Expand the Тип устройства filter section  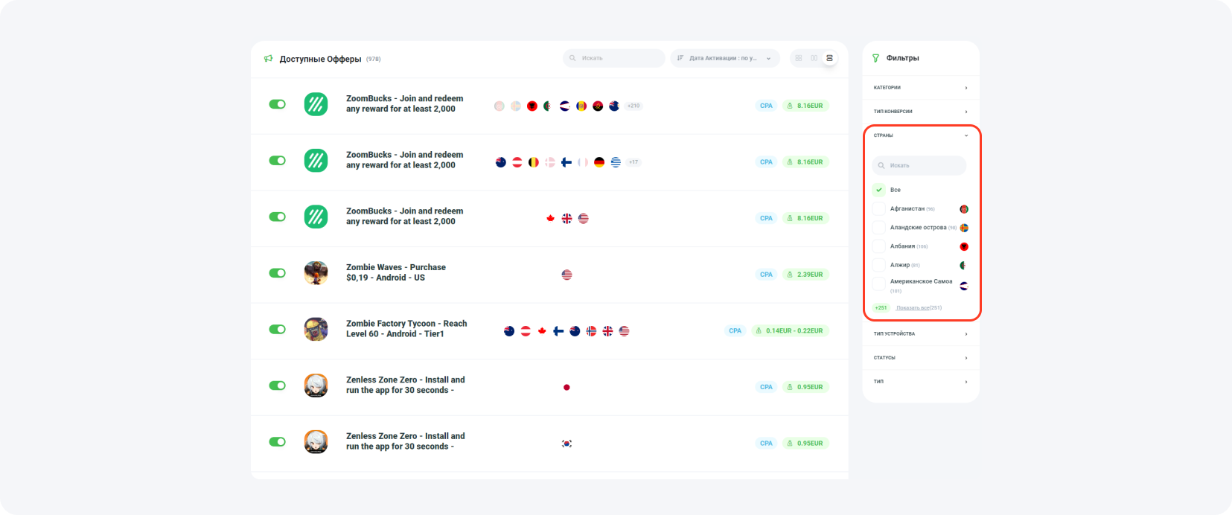click(920, 333)
